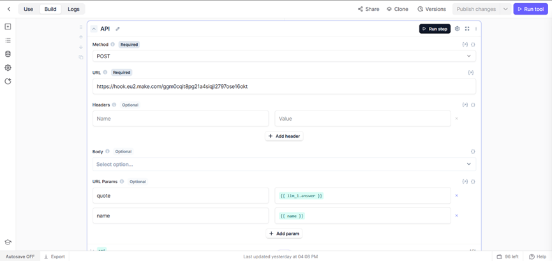552x261 pixels.
Task: Click the refresh-plus sidebar icon
Action: (8, 82)
